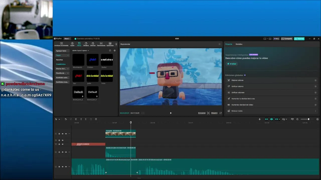Select Favoritos in text sidebar
This screenshot has height=180, width=321.
click(59, 60)
